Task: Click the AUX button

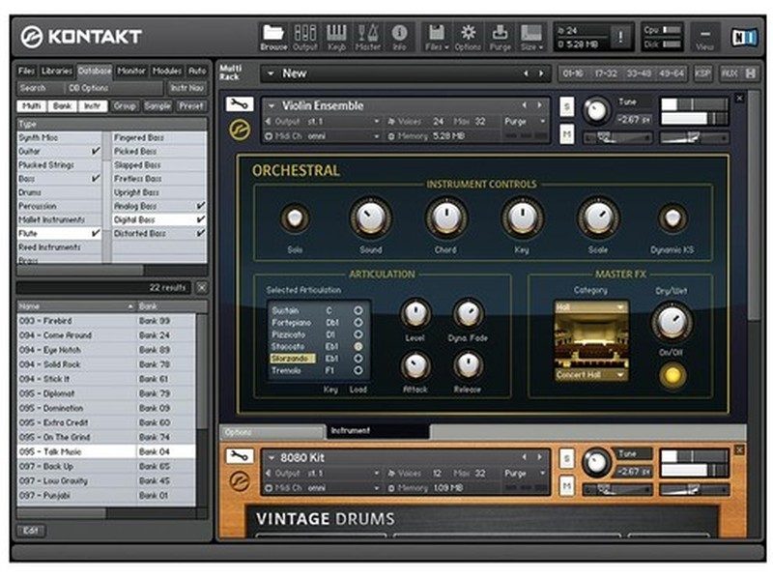Action: tap(730, 74)
